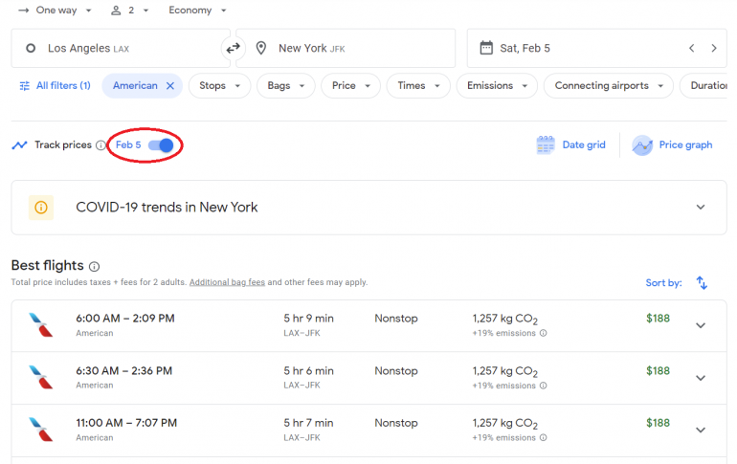Click the Best flights info icon
This screenshot has height=464, width=737.
94,266
